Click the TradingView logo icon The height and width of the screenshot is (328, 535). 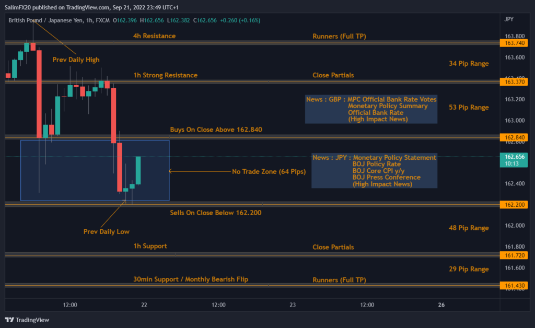(x=9, y=320)
